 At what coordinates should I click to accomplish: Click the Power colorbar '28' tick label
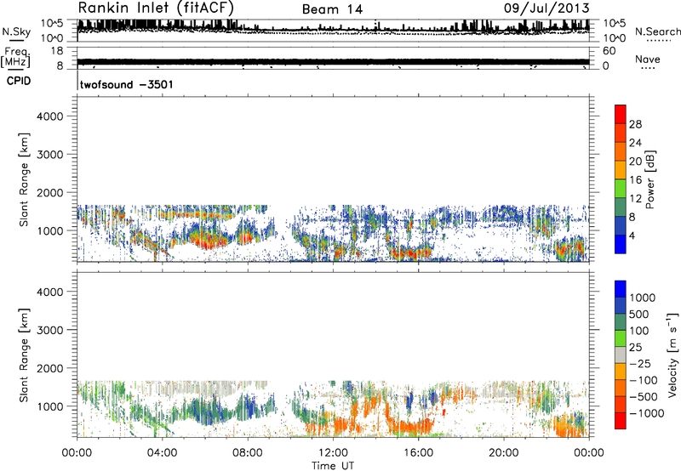[635, 124]
